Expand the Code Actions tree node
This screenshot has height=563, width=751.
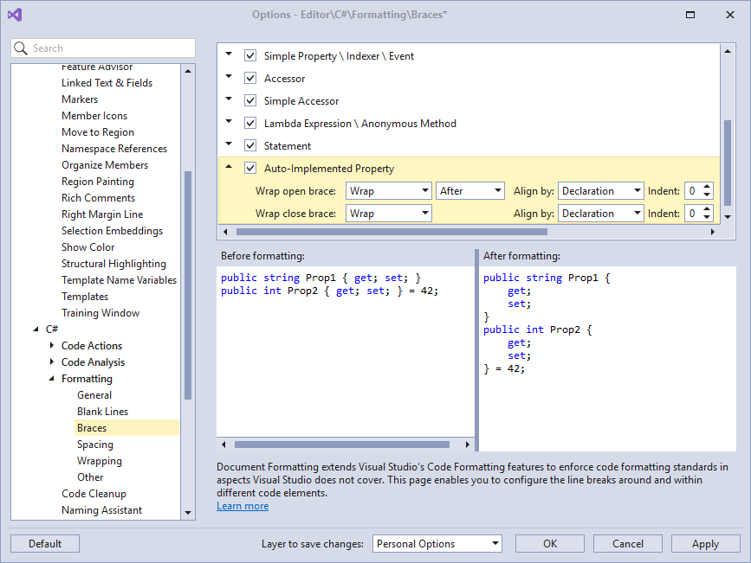click(x=51, y=345)
